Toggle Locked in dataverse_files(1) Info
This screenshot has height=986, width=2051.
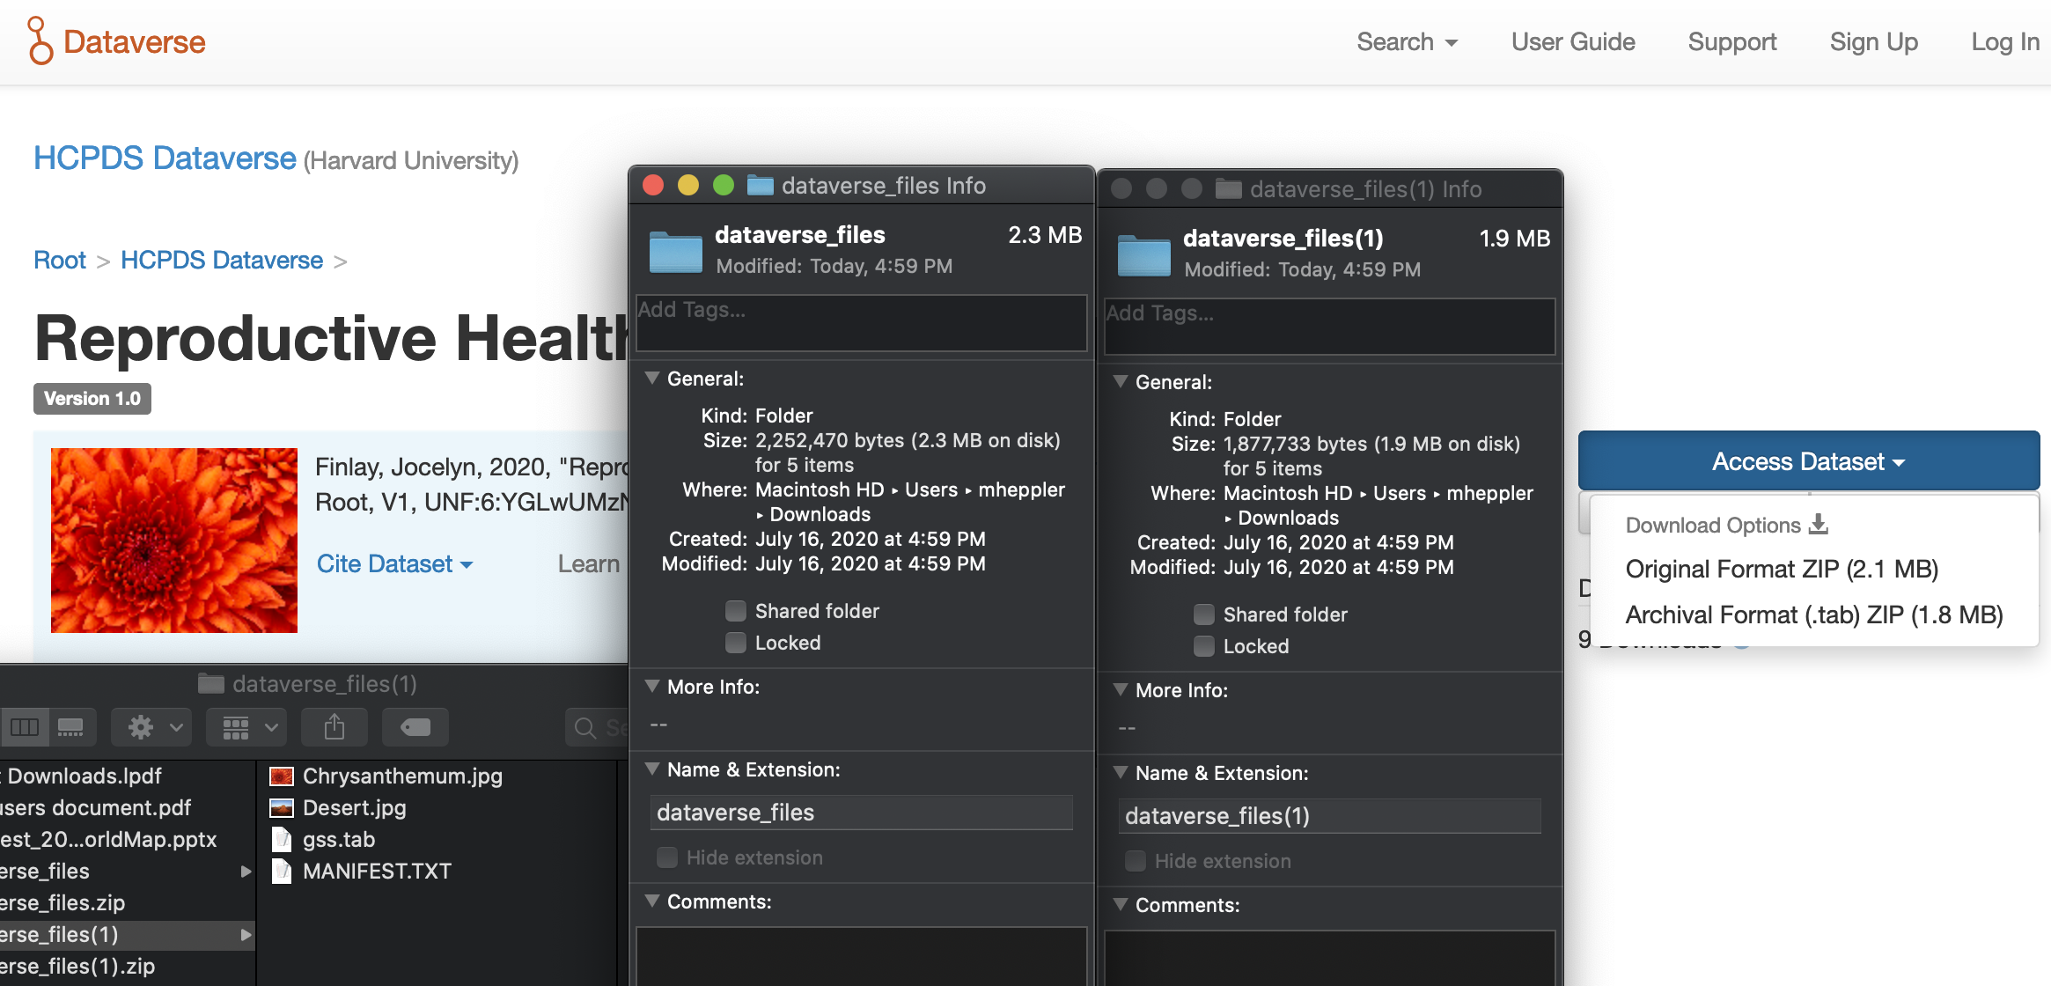(x=1204, y=646)
